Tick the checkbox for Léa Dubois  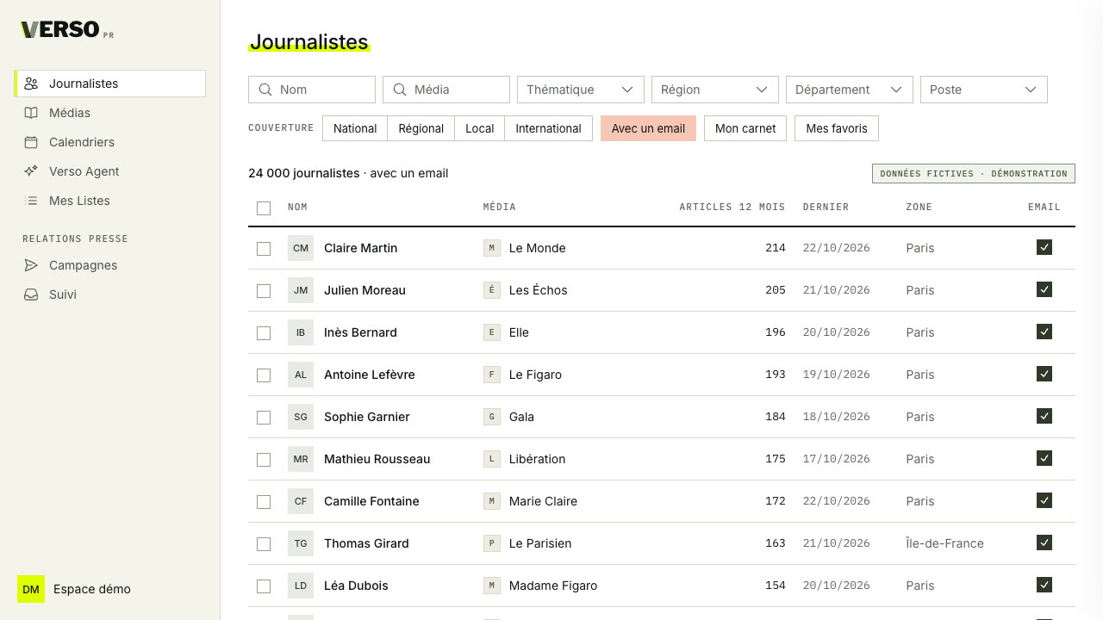click(x=264, y=586)
